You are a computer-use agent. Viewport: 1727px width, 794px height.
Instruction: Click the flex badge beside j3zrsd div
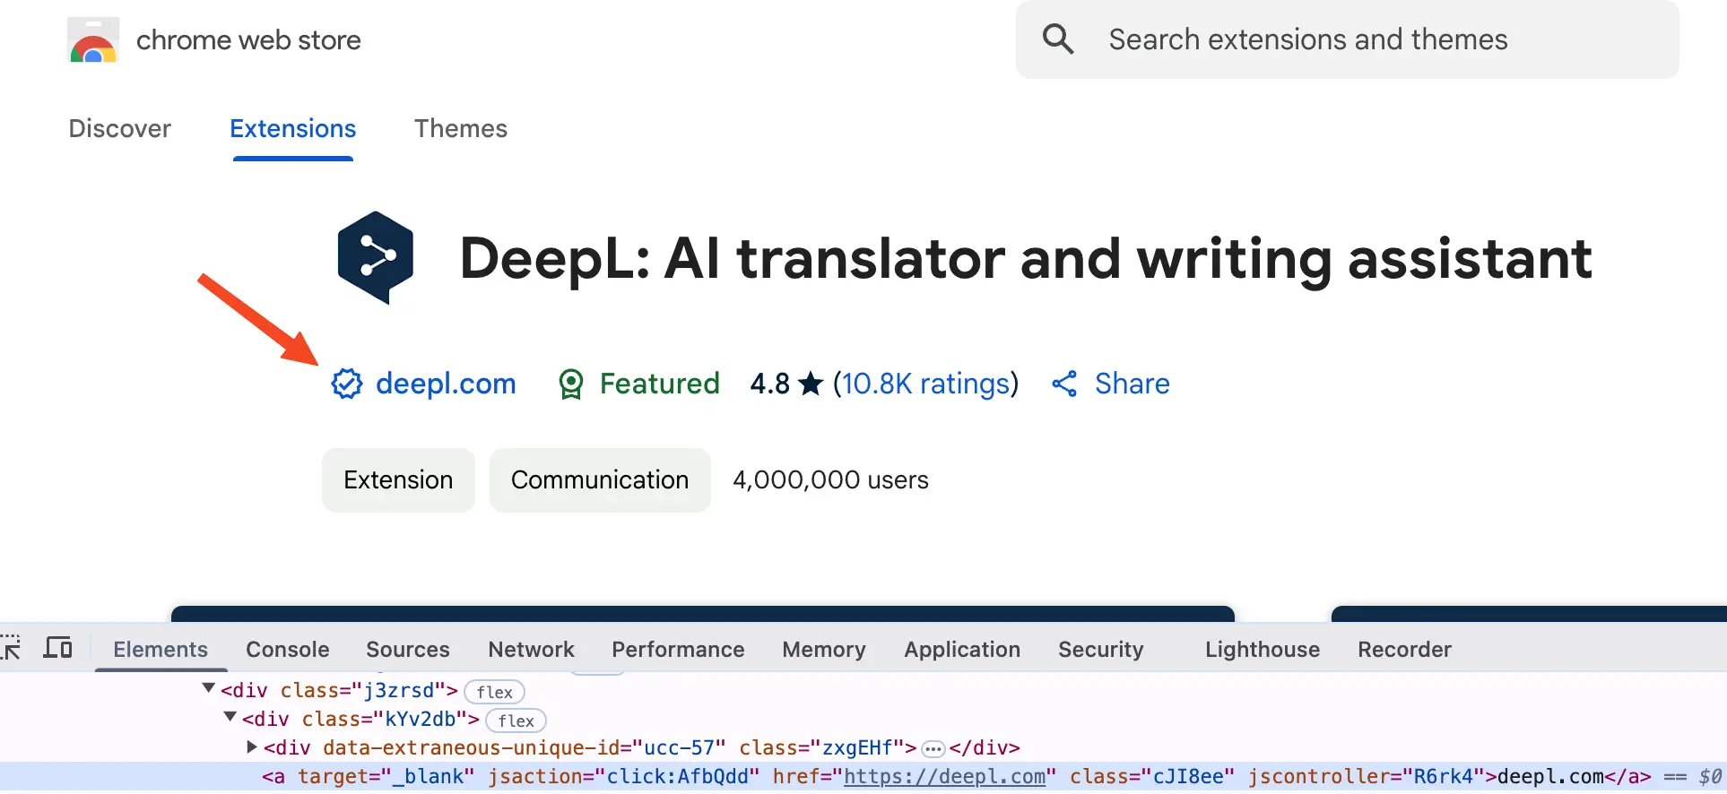(x=494, y=692)
